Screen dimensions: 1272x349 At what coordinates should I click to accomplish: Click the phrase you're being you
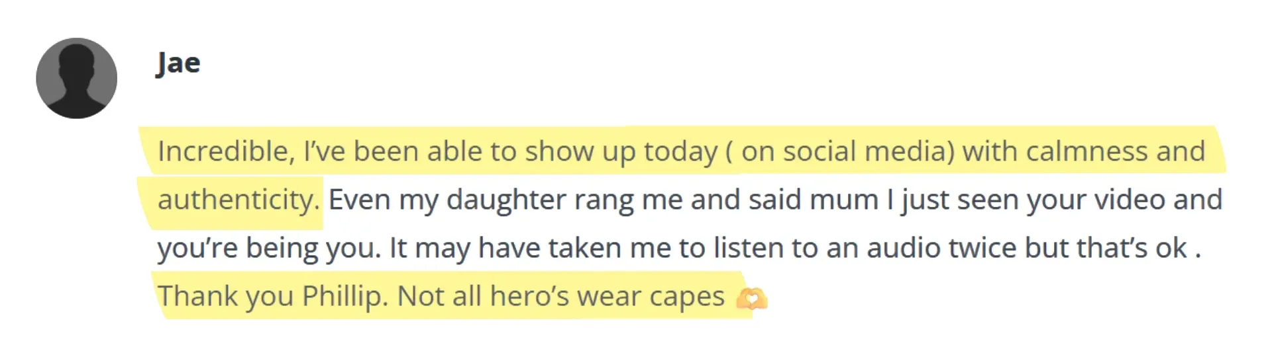coord(269,249)
